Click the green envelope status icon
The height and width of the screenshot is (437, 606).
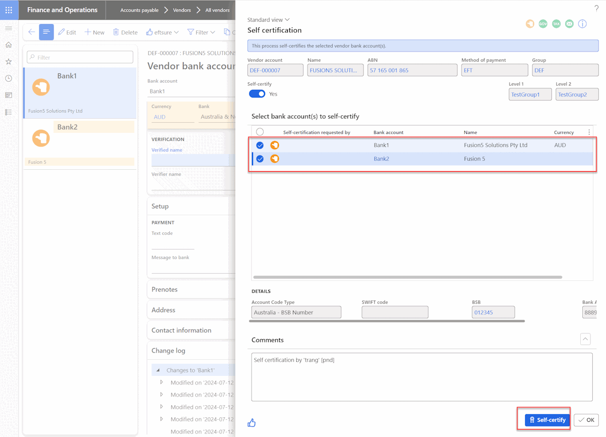569,24
